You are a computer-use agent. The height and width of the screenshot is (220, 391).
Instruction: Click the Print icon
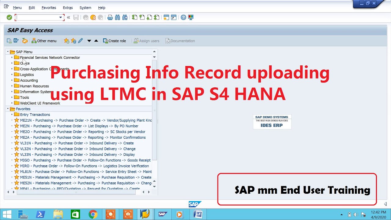[110, 17]
